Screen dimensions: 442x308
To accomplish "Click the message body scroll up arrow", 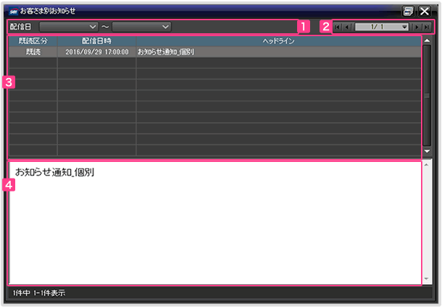I will point(427,165).
